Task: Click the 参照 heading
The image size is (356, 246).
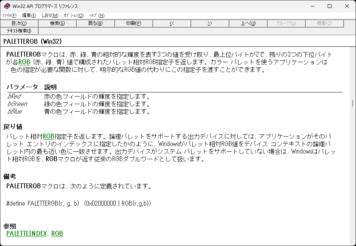Action: [x=10, y=226]
